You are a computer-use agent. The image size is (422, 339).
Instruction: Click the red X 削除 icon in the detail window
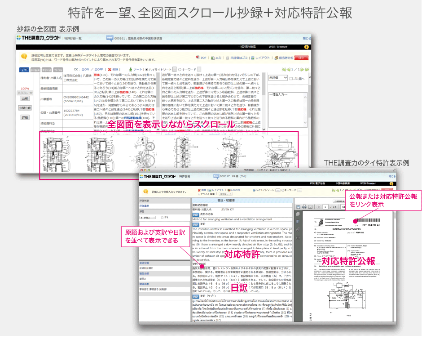point(199,190)
